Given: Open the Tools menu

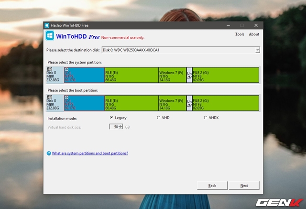Looking at the screenshot, I should 240,34.
